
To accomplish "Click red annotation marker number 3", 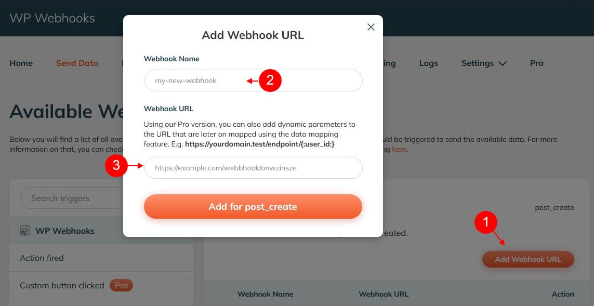I will click(x=116, y=166).
